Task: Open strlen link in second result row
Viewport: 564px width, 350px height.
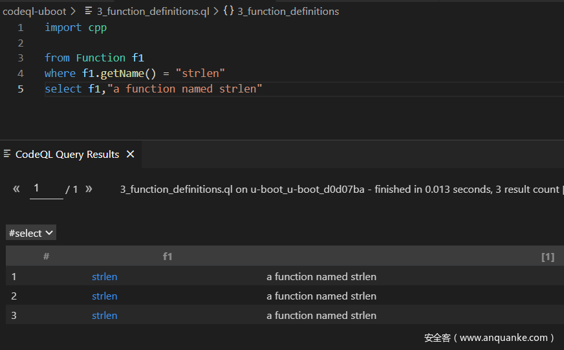Action: click(x=104, y=296)
